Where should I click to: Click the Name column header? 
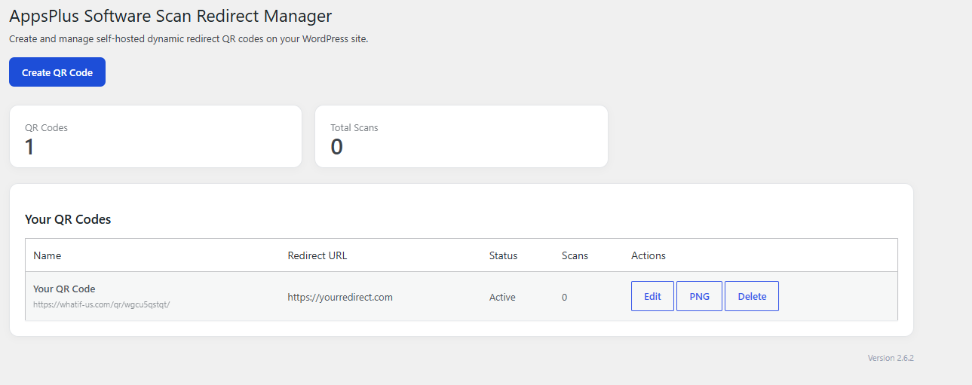[x=48, y=255]
